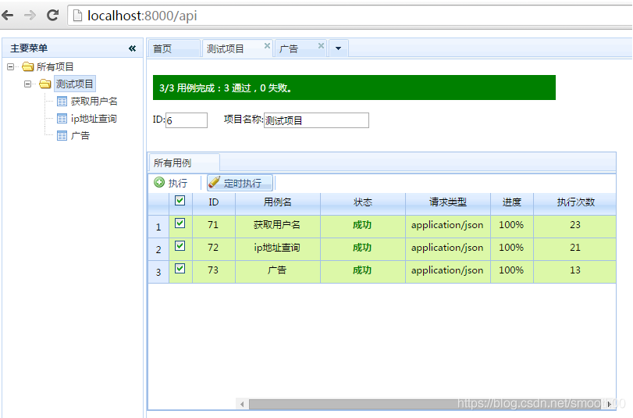Screen dimensions: 633x418
Task: Select 测试项目 in the menu tree
Action: (x=75, y=84)
